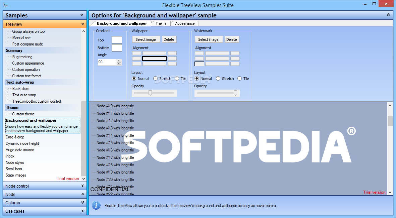Expand the Node control section

[82, 186]
